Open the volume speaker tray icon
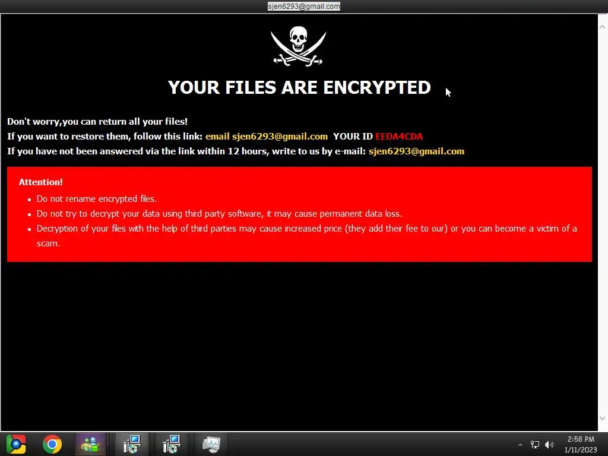Image resolution: width=608 pixels, height=456 pixels. pos(549,445)
